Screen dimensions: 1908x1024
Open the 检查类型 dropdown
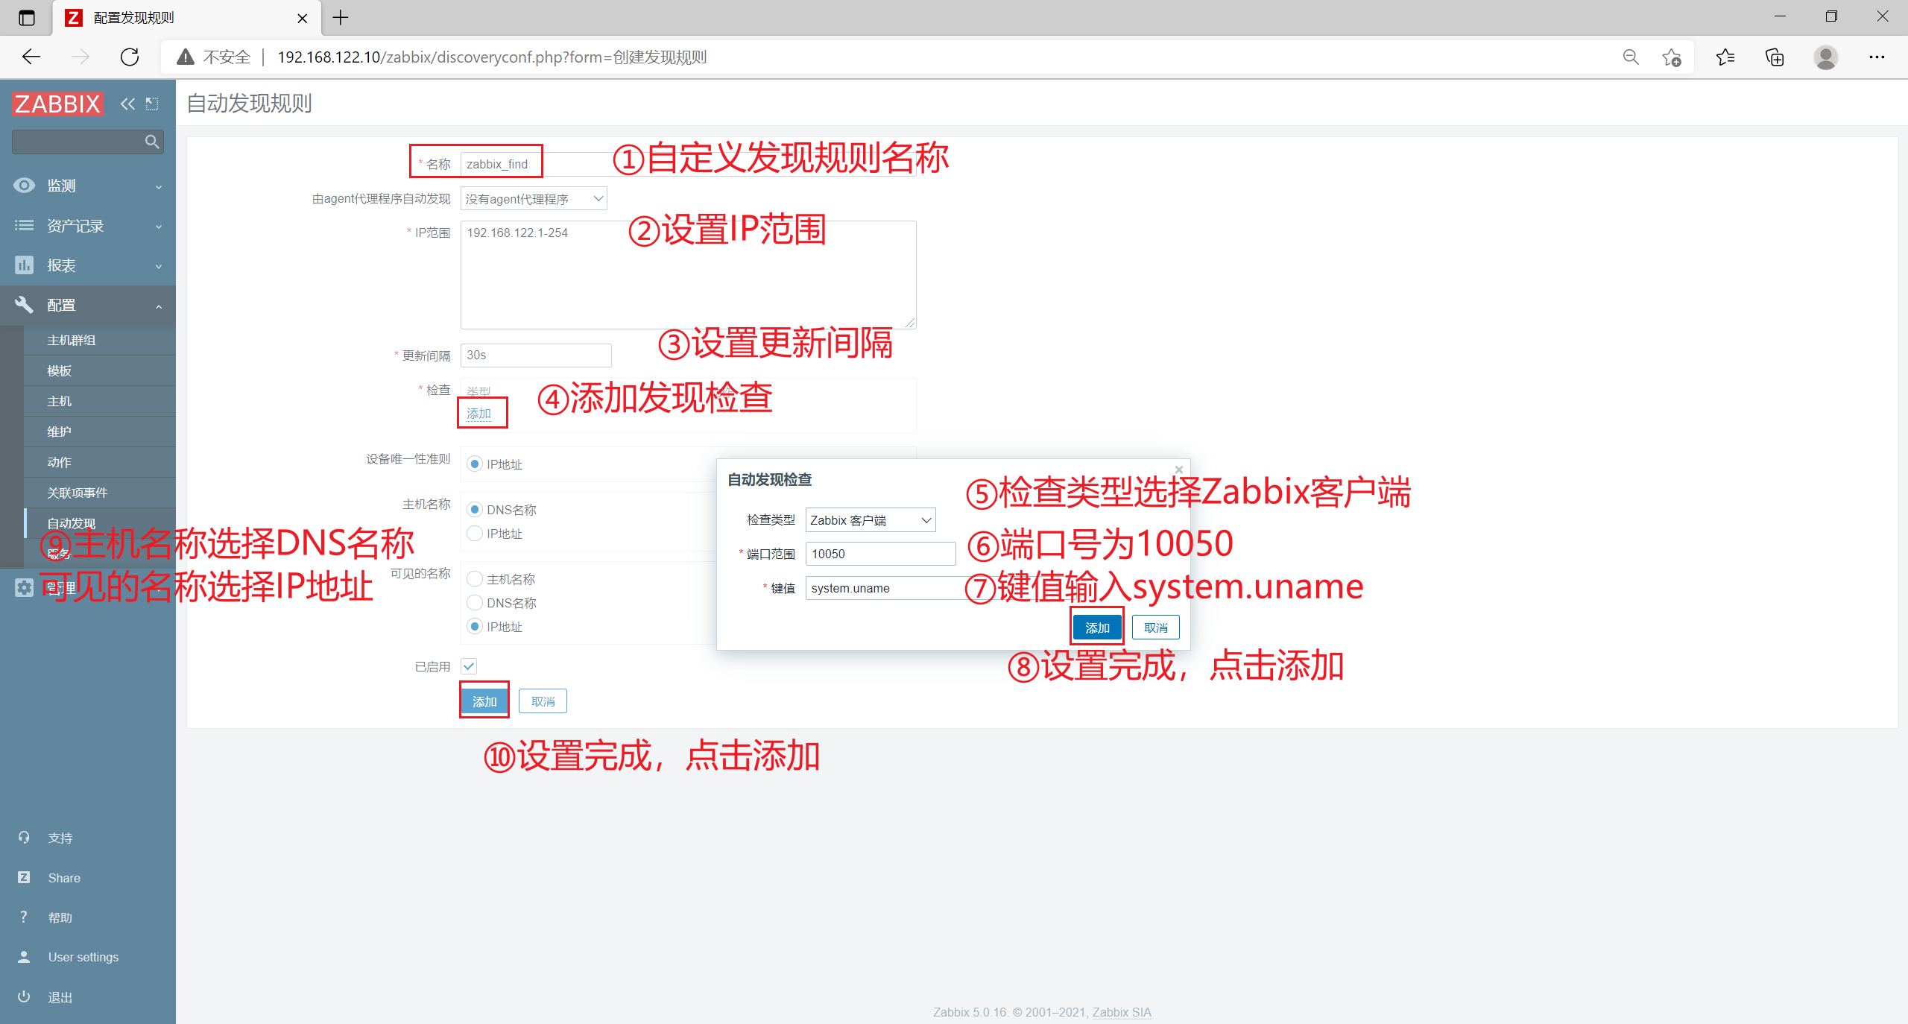[x=871, y=520]
